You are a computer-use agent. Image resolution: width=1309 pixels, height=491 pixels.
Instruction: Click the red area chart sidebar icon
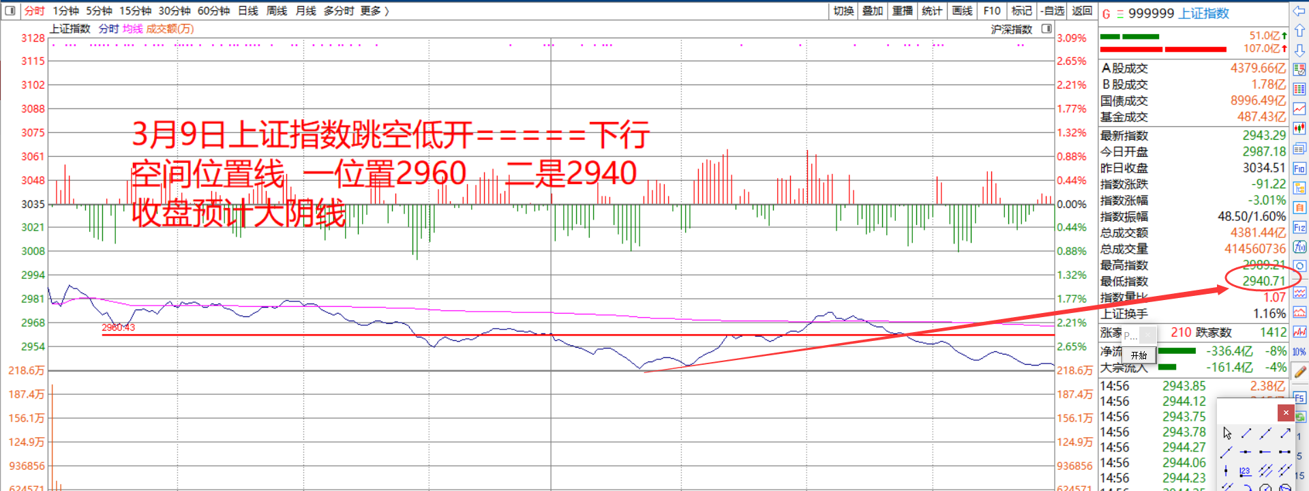pos(1299,312)
